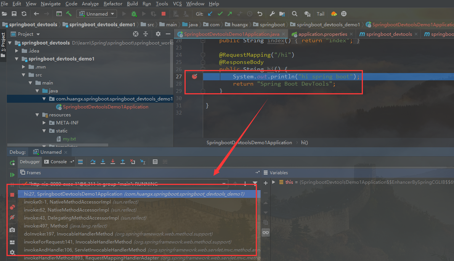Build the project with the hammer icon
Image resolution: width=454 pixels, height=261 pixels.
[x=69, y=14]
